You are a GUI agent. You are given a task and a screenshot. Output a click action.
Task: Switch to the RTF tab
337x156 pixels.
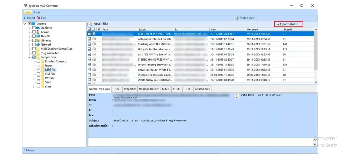point(188,89)
